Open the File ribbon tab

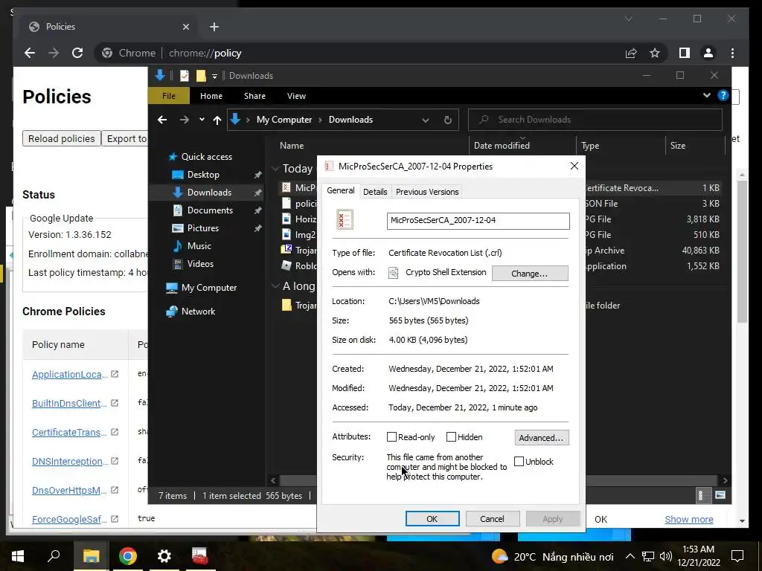point(169,96)
